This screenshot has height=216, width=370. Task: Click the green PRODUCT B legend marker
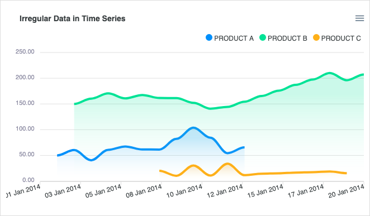click(x=263, y=37)
